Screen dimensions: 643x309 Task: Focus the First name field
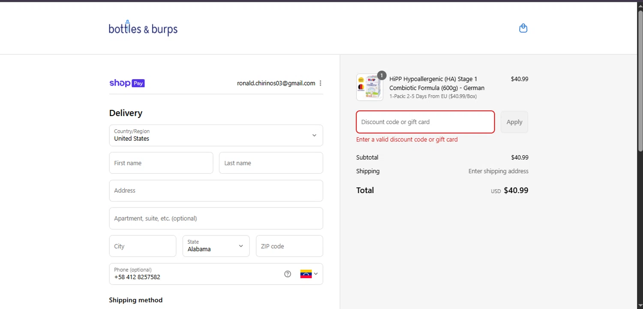click(161, 163)
